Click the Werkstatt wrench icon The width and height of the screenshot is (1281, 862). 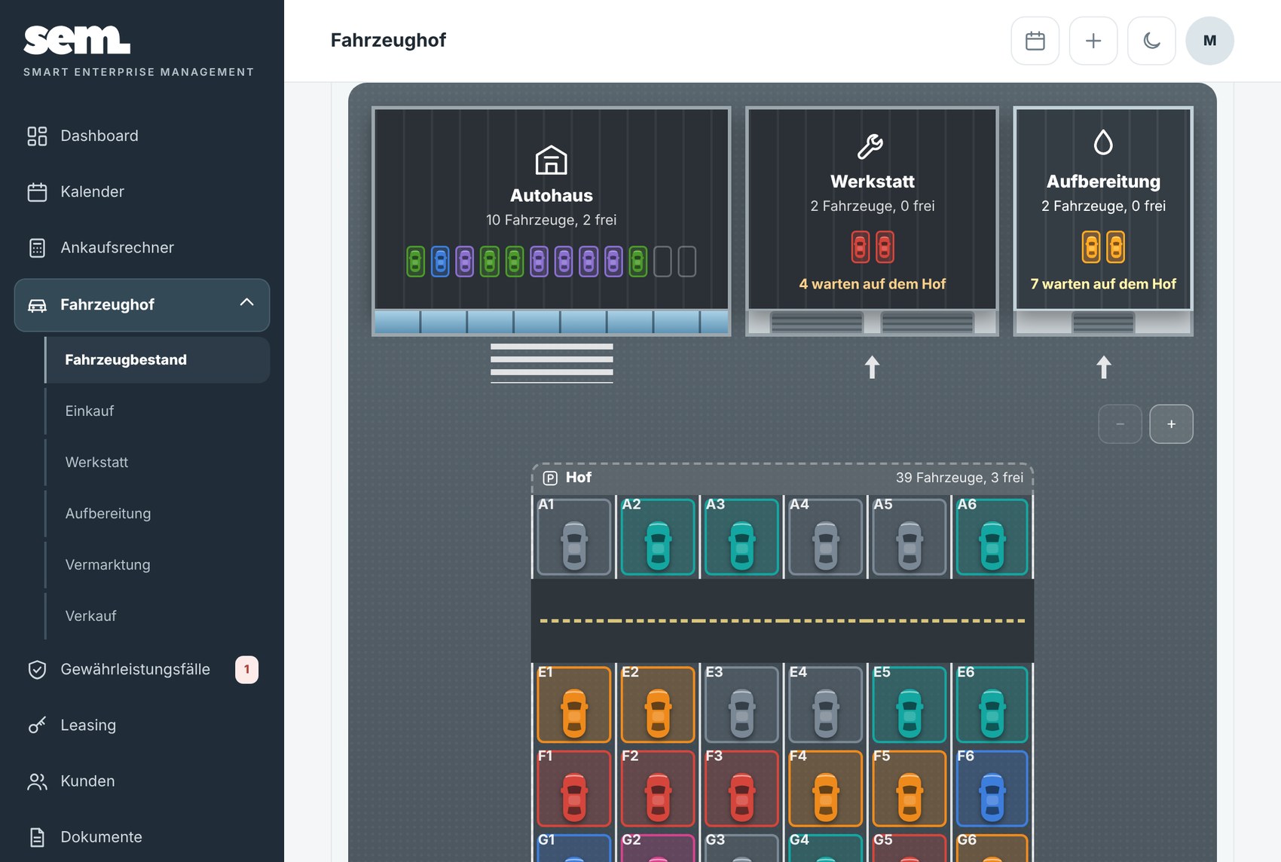pyautogui.click(x=870, y=146)
